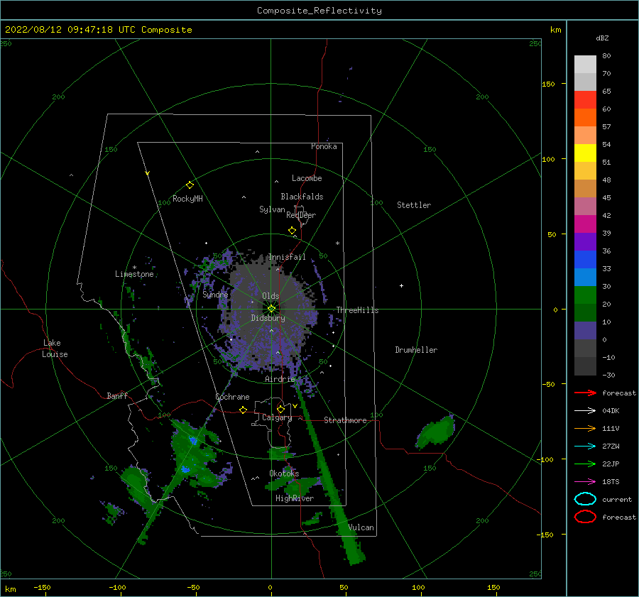Click the white 04DK arrow legend icon

[x=585, y=411]
